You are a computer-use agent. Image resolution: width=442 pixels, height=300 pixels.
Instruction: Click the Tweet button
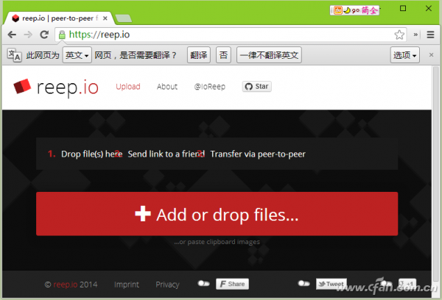coord(331,284)
